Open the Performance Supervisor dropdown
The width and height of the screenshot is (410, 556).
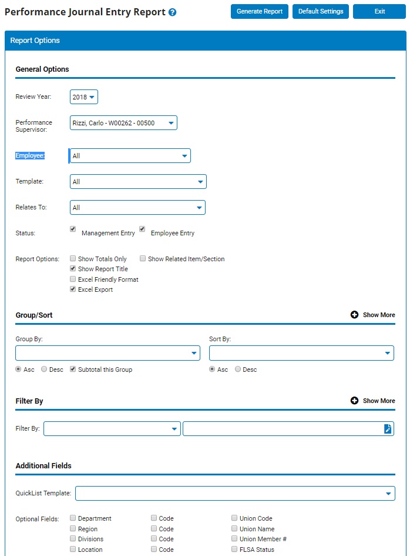123,122
